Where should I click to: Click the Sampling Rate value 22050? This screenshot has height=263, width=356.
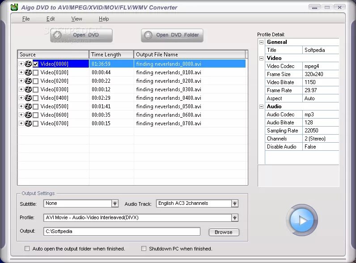(321, 131)
